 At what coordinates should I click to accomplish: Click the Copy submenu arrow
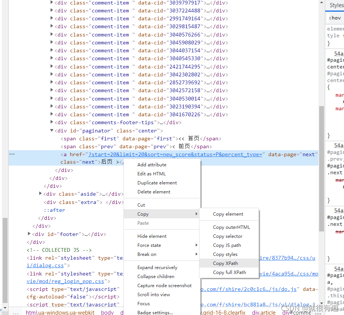196,214
